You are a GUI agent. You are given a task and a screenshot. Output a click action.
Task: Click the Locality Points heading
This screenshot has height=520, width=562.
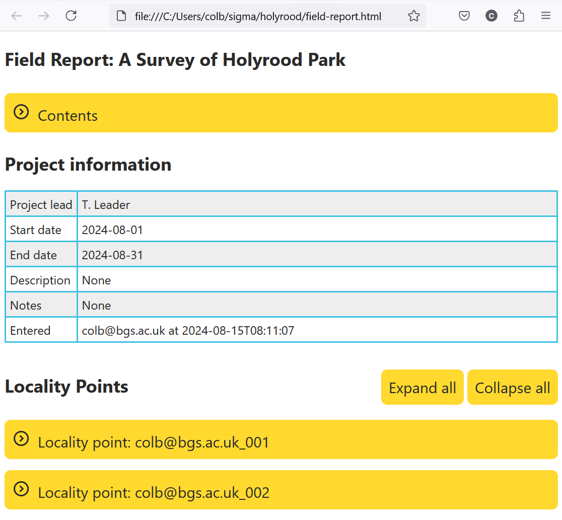(66, 387)
